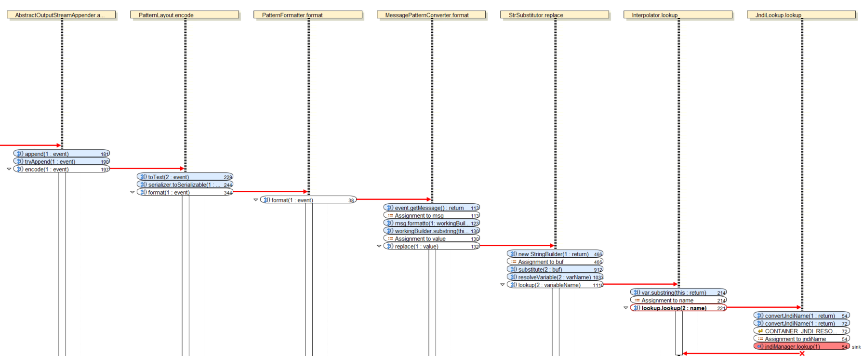This screenshot has height=356, width=863.
Task: Click the call icon on tryAppend(1 : event)
Action: coord(20,162)
